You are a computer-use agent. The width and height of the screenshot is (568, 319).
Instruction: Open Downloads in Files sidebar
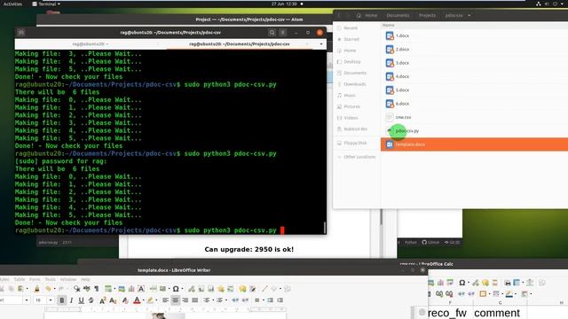tap(355, 84)
